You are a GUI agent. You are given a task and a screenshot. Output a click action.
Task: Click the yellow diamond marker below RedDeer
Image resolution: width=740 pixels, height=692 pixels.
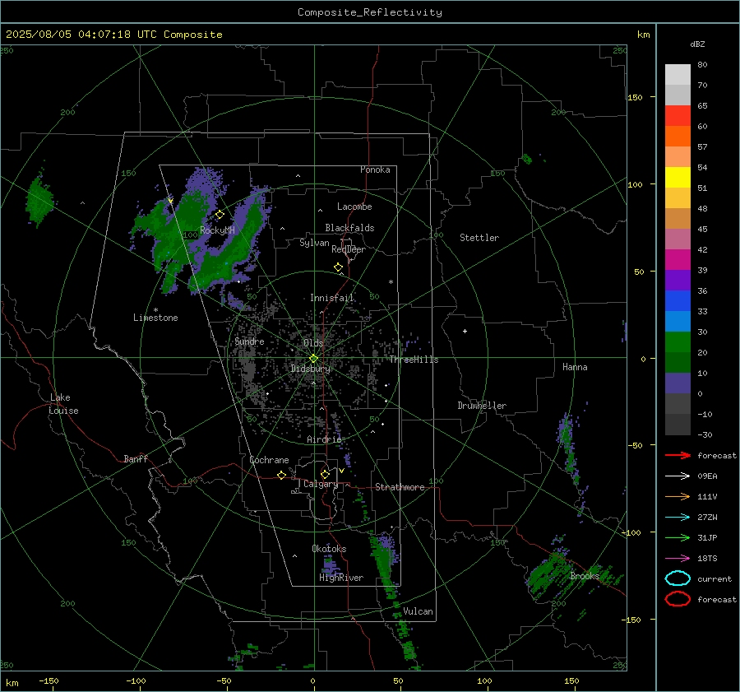pos(339,267)
